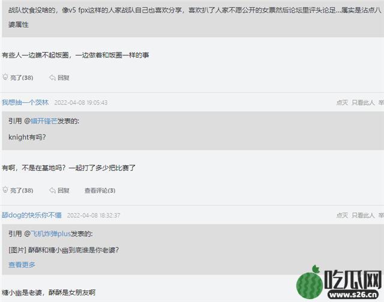Click 只看此人 on 我想抽一个茨林's comment
This screenshot has width=384, height=302.
point(363,103)
